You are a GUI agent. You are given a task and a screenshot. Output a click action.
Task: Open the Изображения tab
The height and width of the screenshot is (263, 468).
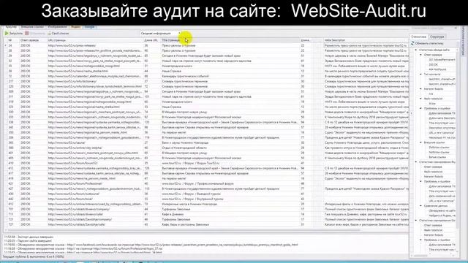pos(57,27)
